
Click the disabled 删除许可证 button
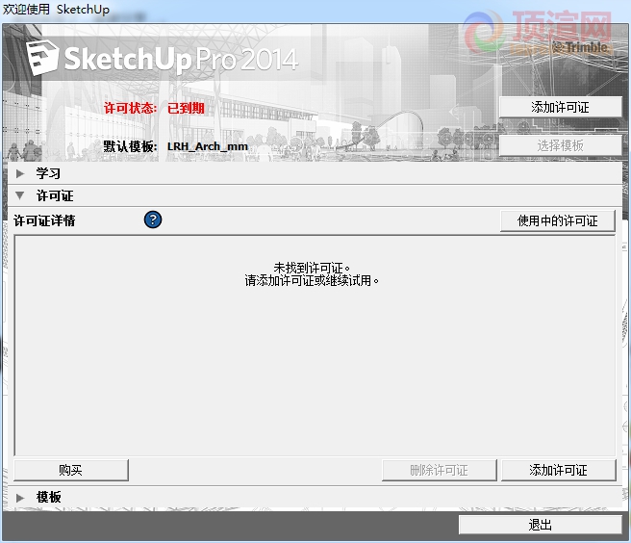click(x=439, y=470)
